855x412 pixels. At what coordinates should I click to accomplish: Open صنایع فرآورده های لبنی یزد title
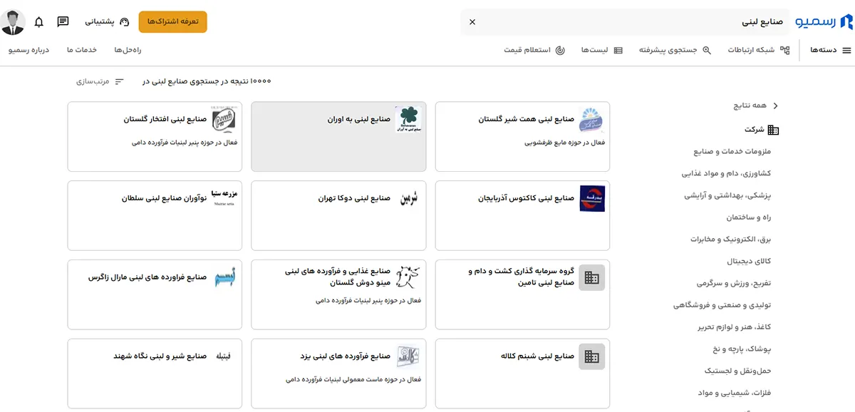pos(346,356)
